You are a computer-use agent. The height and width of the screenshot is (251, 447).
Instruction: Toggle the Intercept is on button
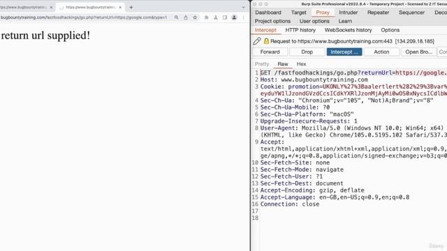pos(344,52)
